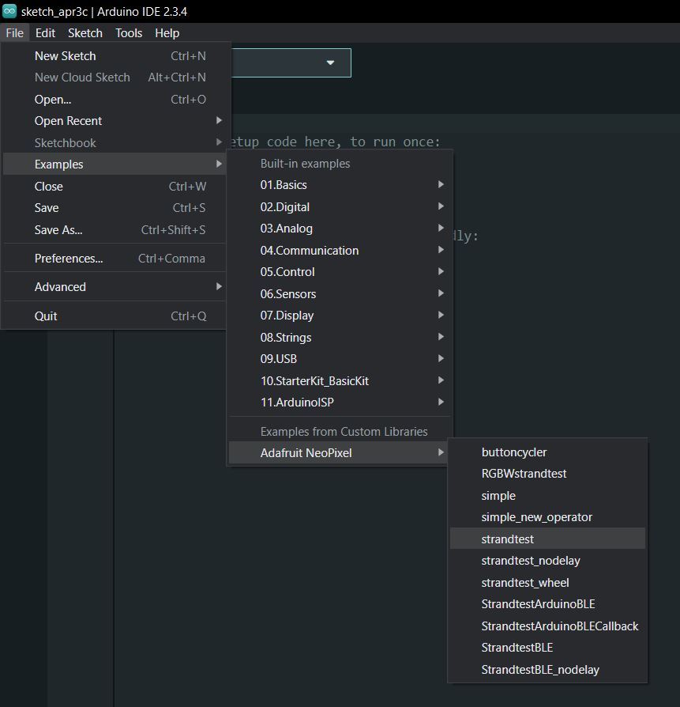The width and height of the screenshot is (680, 707).
Task: Choose Close in the File menu
Action: coord(115,186)
